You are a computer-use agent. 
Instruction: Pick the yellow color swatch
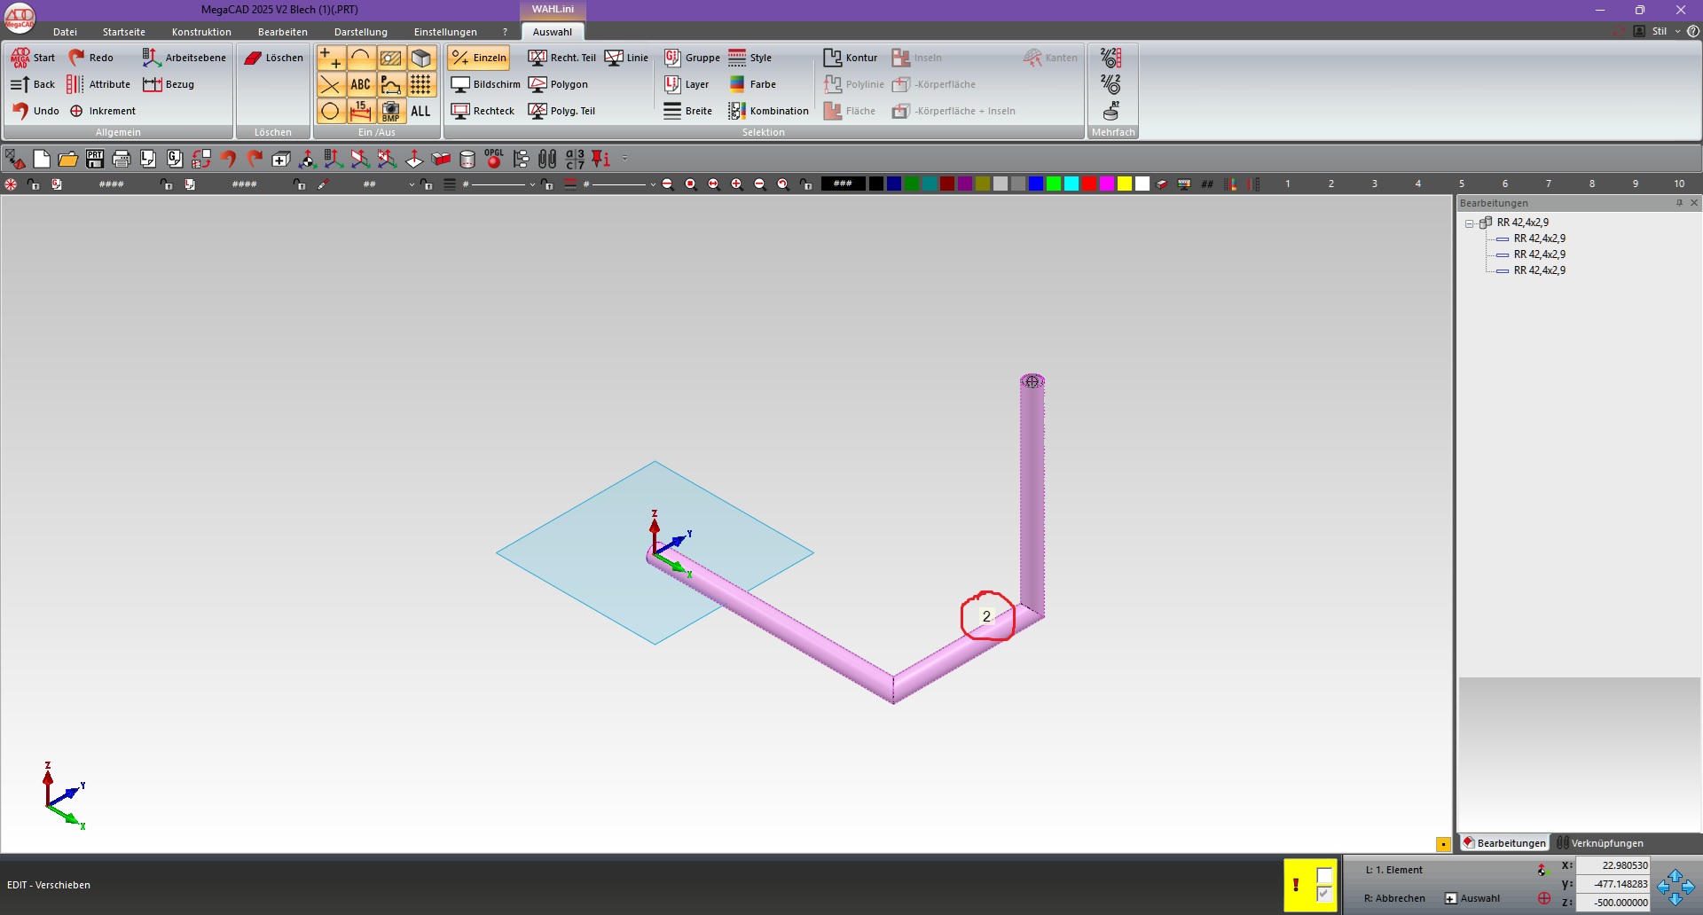pos(1125,184)
